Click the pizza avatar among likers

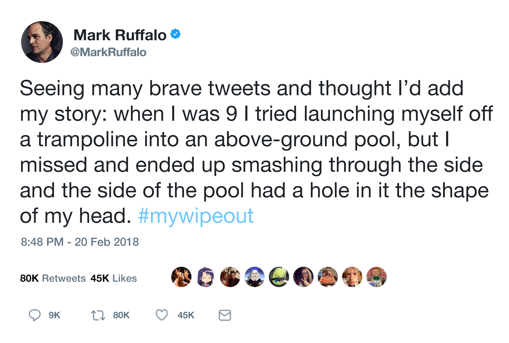tap(328, 277)
